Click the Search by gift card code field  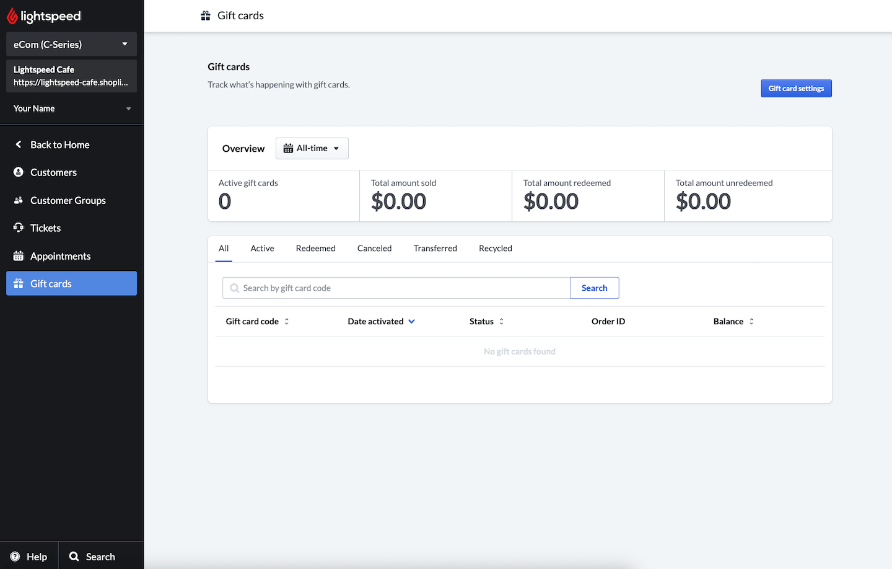[396, 288]
